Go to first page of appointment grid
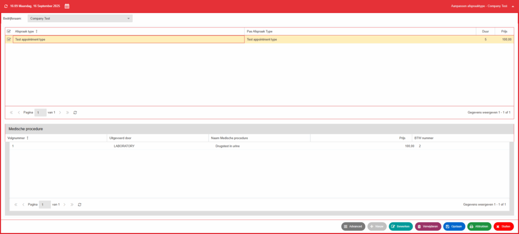Viewport: 519px width, 234px height. (x=11, y=112)
